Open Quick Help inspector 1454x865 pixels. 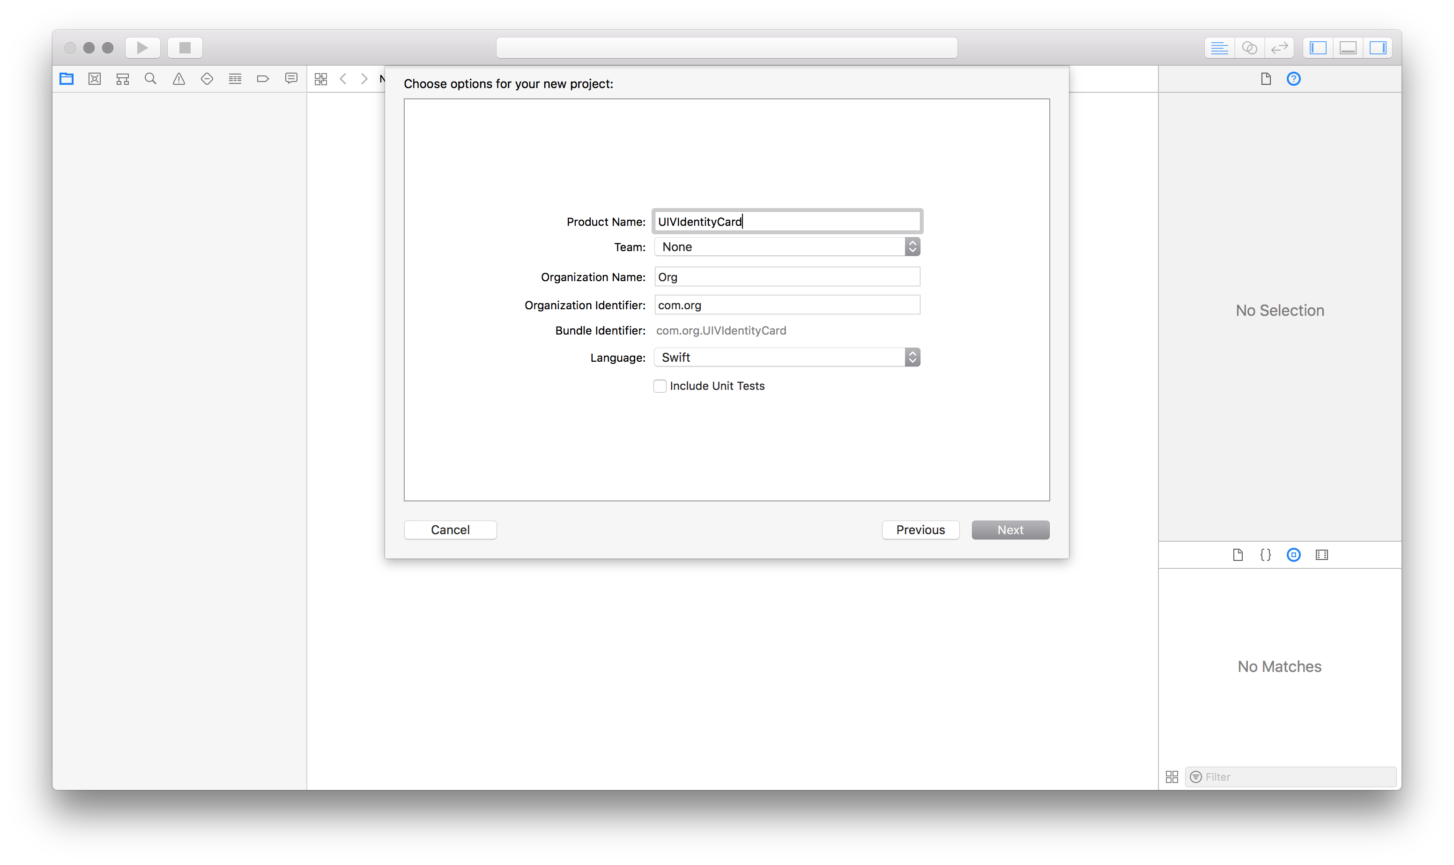1293,79
